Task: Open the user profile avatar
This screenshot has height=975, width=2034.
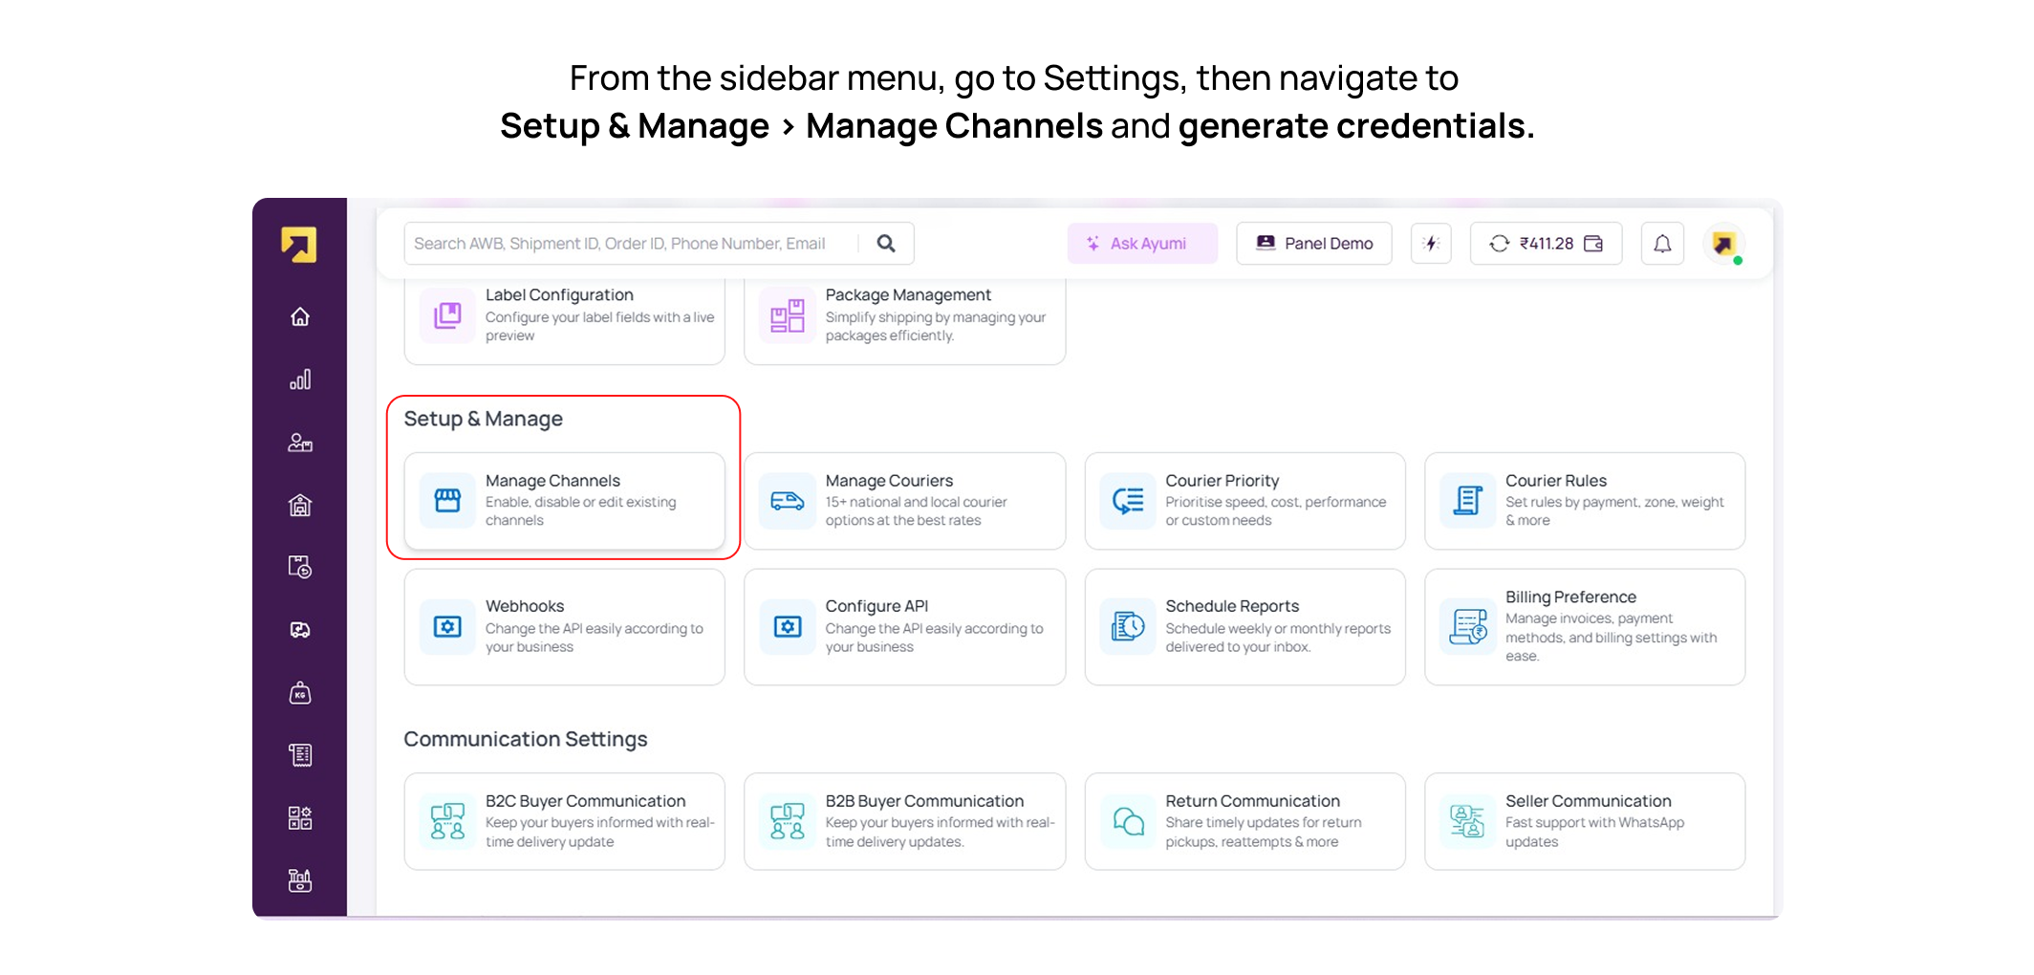Action: (x=1724, y=244)
